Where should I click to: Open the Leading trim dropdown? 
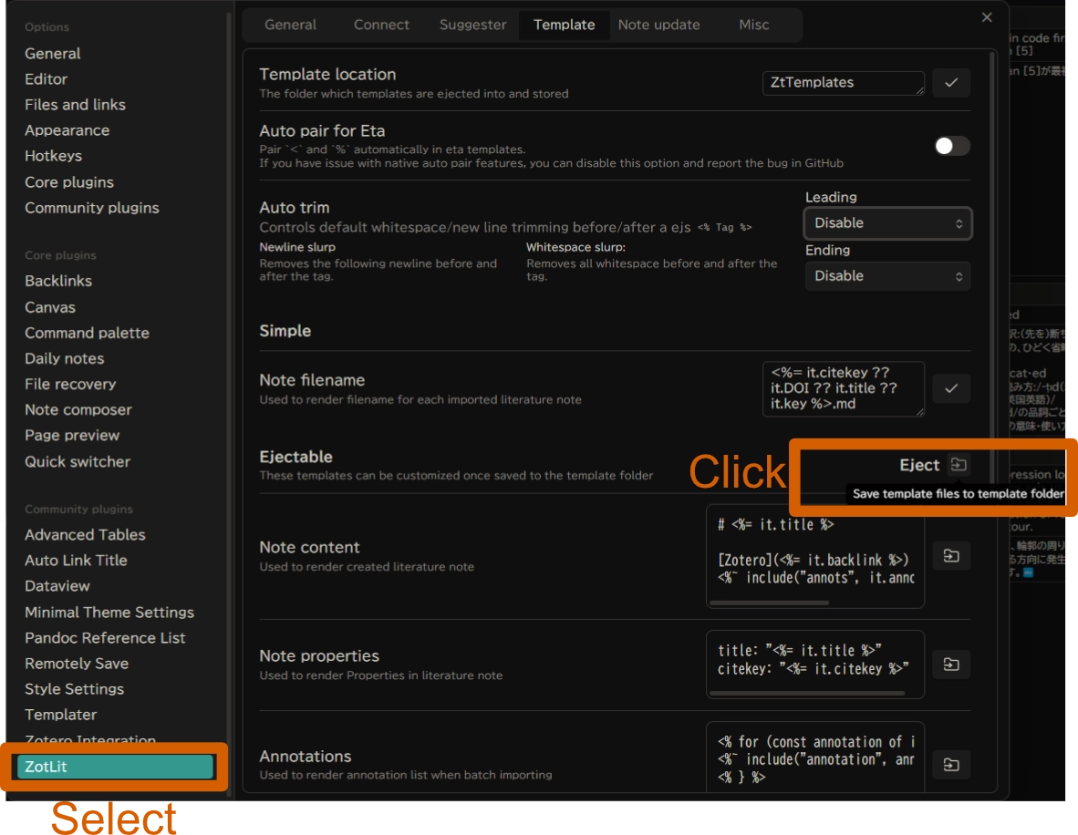887,223
